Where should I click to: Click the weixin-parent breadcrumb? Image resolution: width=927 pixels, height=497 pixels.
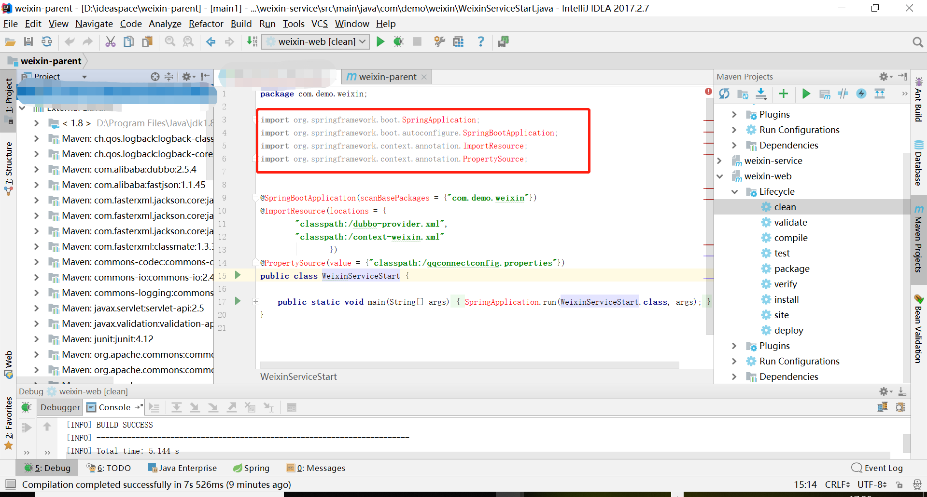[46, 61]
